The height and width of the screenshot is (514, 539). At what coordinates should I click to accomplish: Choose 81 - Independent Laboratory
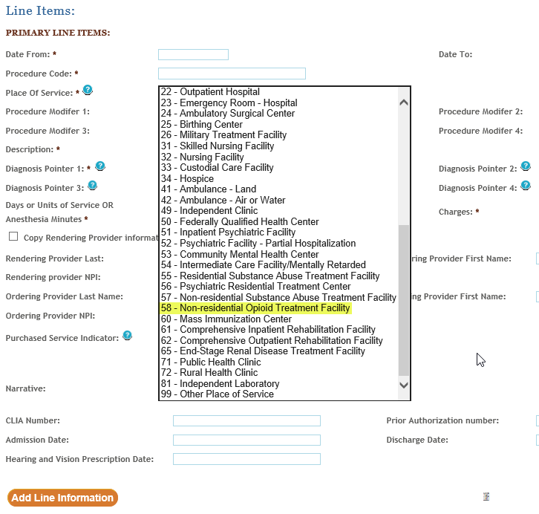point(279,384)
